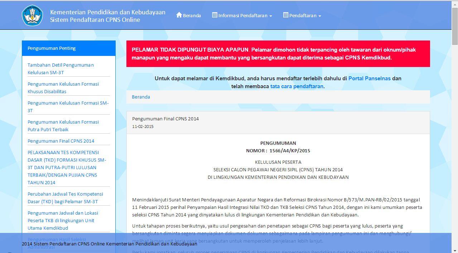Open Tambahan Detil Pengumuman Kelulusan SM-3T

click(x=61, y=69)
